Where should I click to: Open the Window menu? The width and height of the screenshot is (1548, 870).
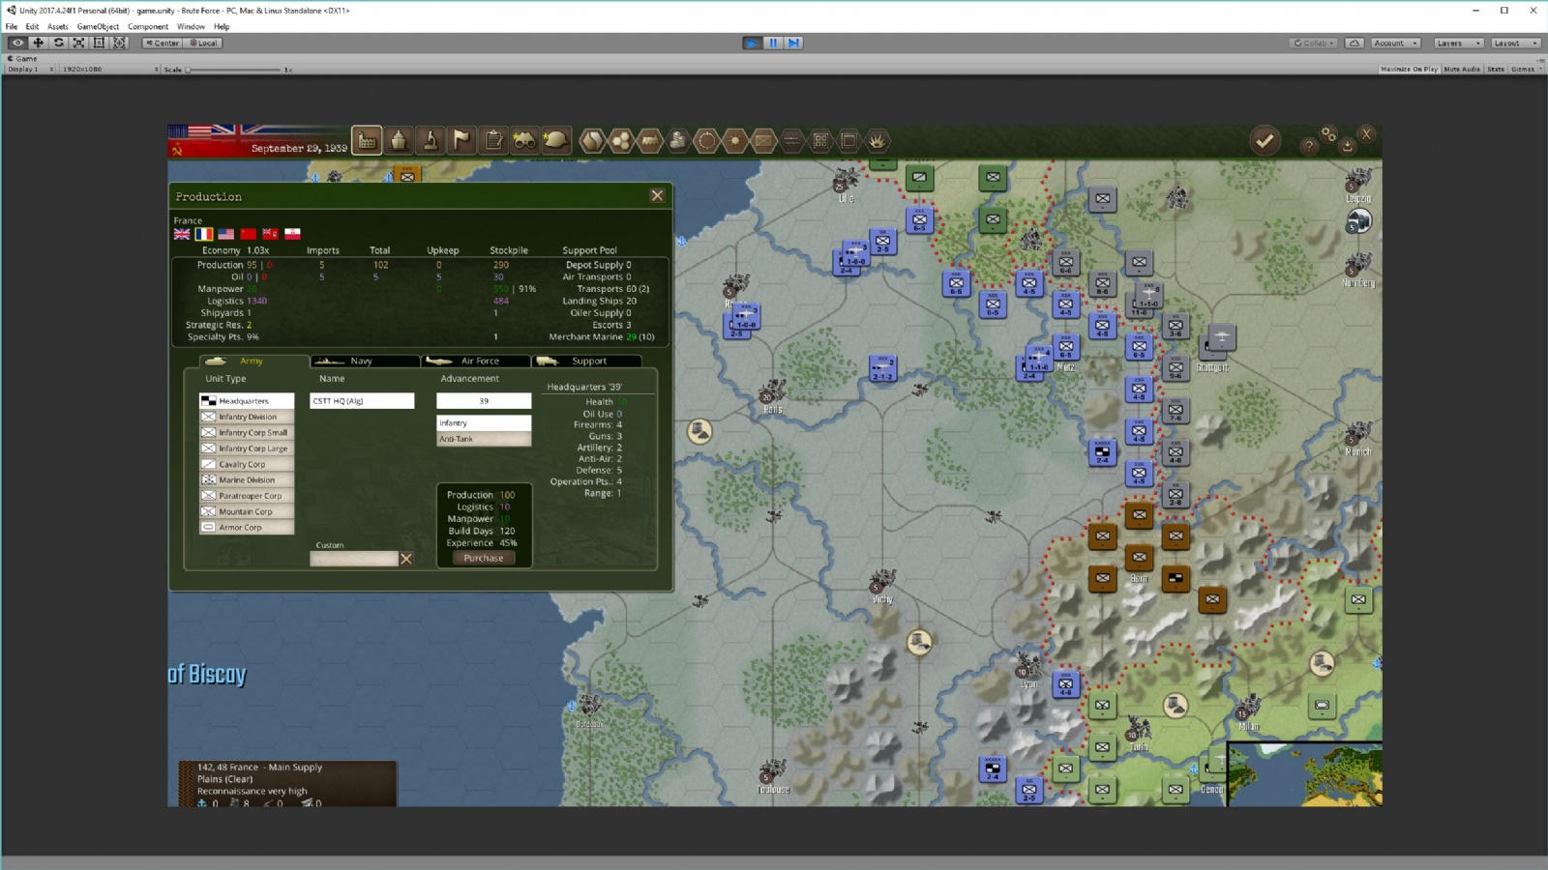point(190,26)
